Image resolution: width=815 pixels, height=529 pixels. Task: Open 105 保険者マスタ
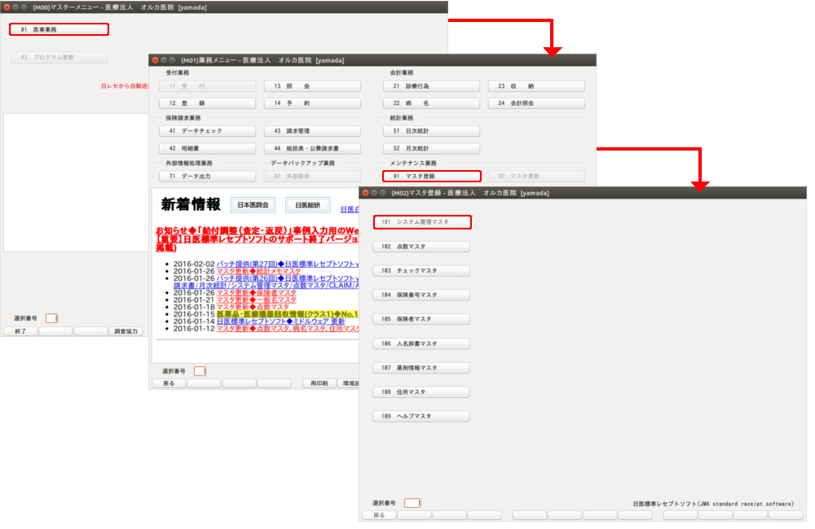pyautogui.click(x=421, y=319)
